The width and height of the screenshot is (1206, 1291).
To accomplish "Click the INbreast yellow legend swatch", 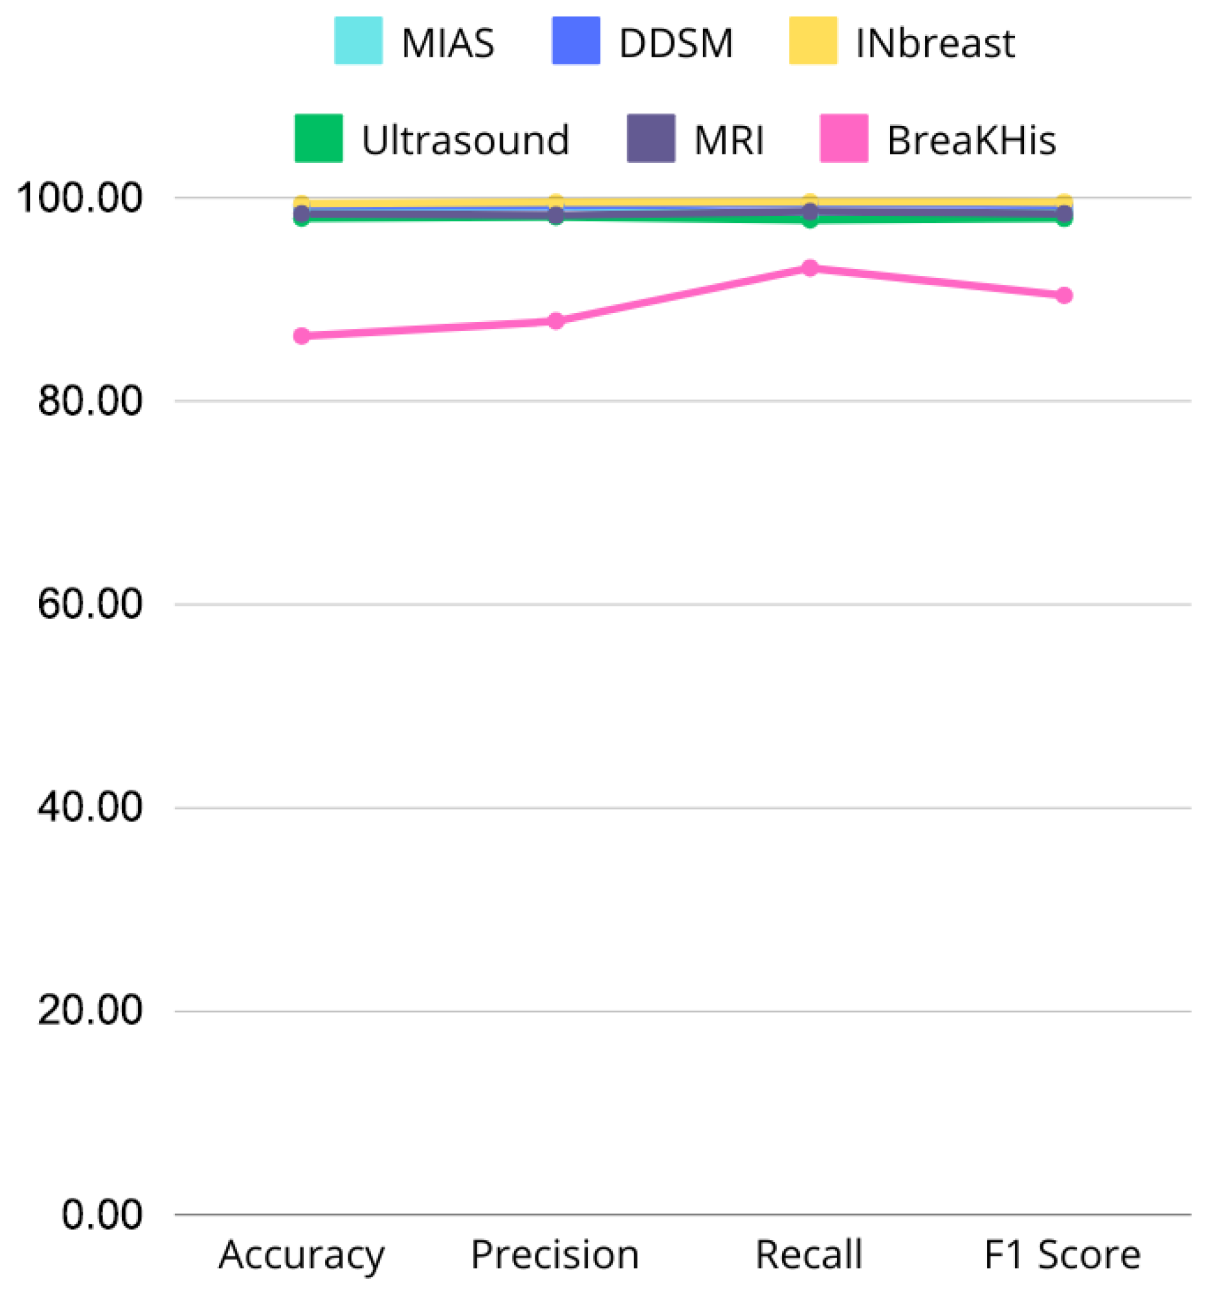I will 812,41.
